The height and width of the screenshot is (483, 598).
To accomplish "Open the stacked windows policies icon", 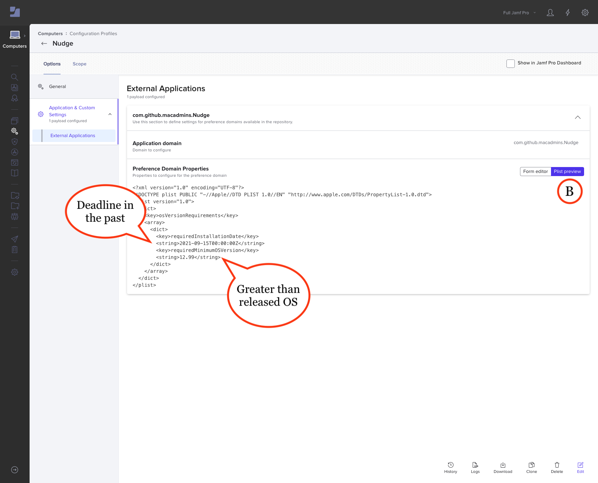I will pyautogui.click(x=15, y=121).
